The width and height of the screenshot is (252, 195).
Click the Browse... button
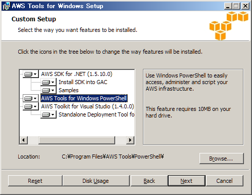(x=222, y=159)
